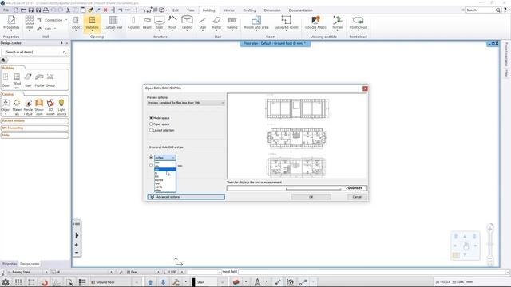Select the Ramp tool
Screen dimensions: 511x287
coord(216,23)
